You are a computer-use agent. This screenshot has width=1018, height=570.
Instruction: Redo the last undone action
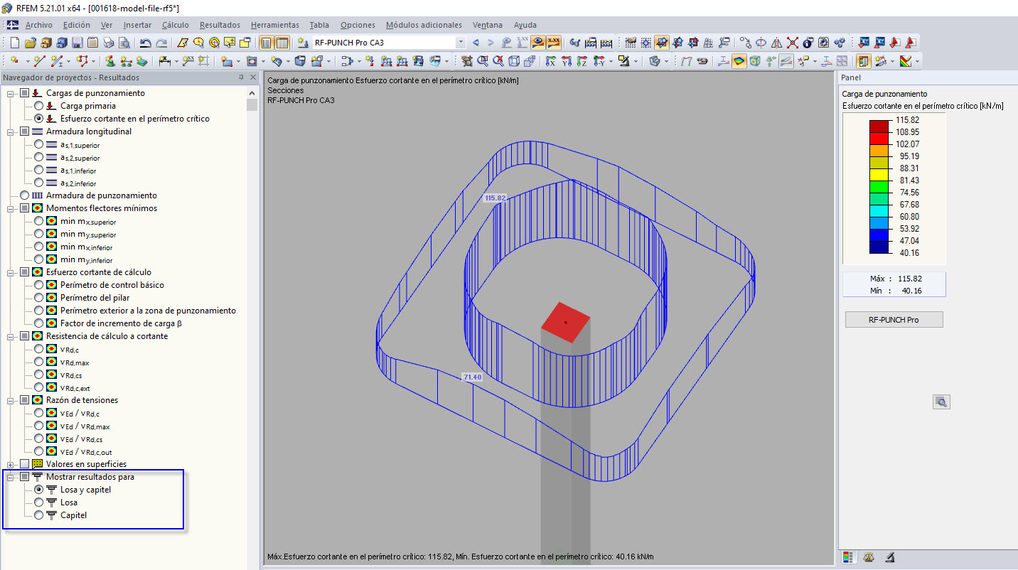coord(161,43)
